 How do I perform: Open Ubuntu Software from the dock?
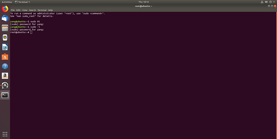(x=5, y=57)
